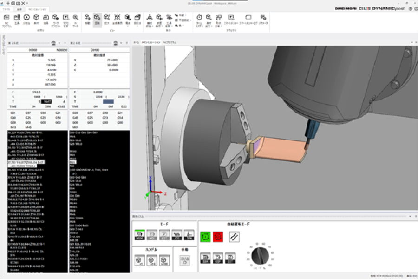The image size is (418, 279).
Task: Click the 工具 icon in the ribbon
Action: pos(17,19)
